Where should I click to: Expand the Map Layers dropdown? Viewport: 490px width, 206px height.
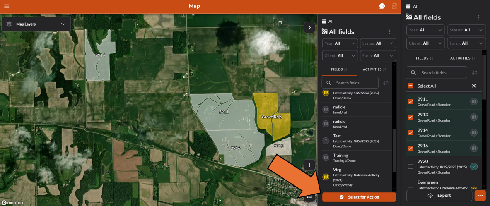tap(36, 24)
